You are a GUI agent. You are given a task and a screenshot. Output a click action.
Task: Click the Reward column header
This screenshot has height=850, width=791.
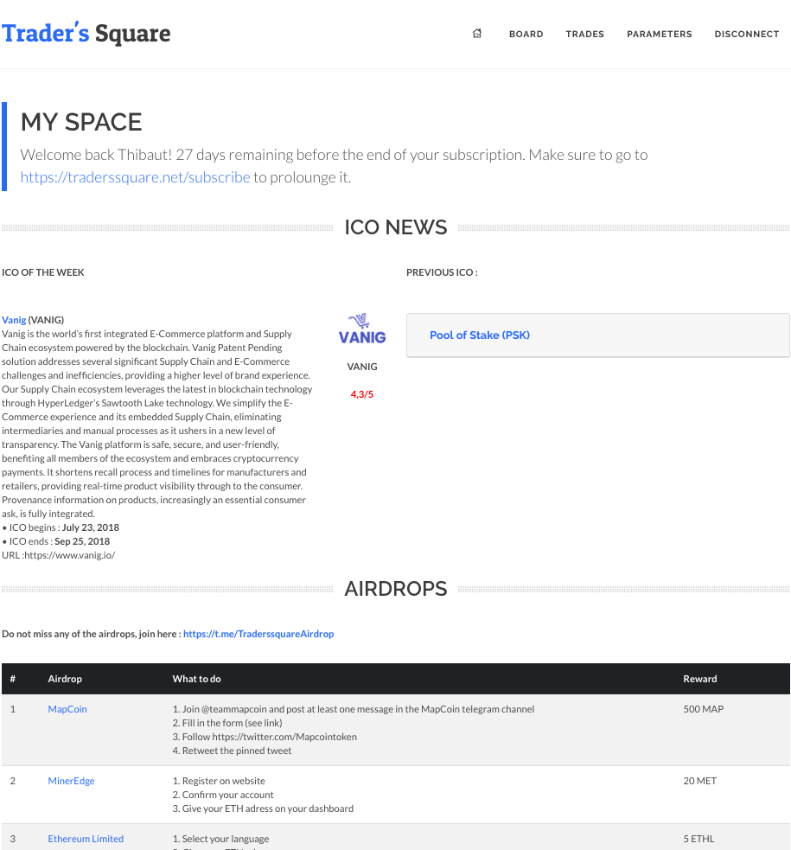(x=699, y=679)
